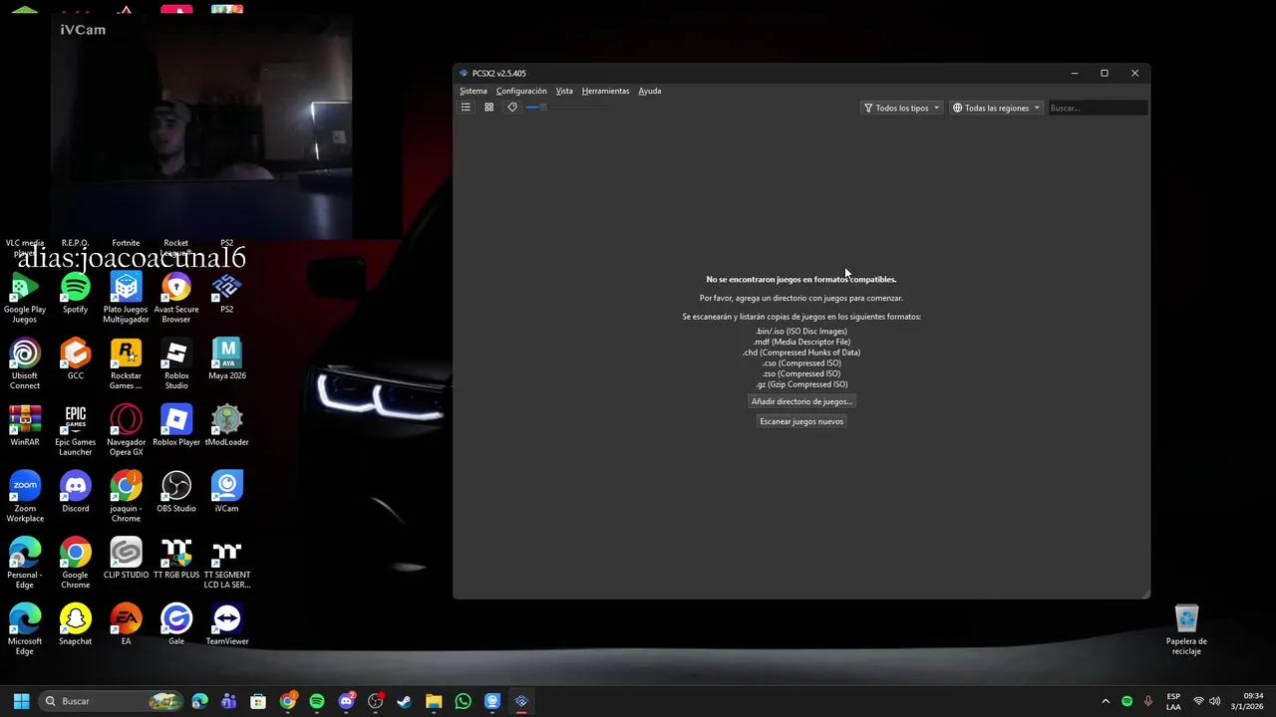Open Steam from the taskbar
This screenshot has height=717, width=1276.
click(404, 701)
